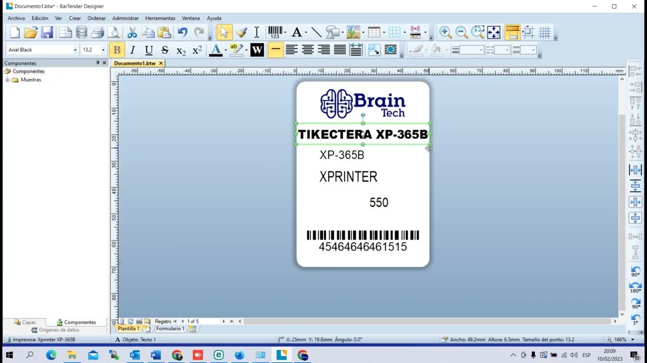This screenshot has width=647, height=363.
Task: Toggle bold formatting
Action: (117, 50)
